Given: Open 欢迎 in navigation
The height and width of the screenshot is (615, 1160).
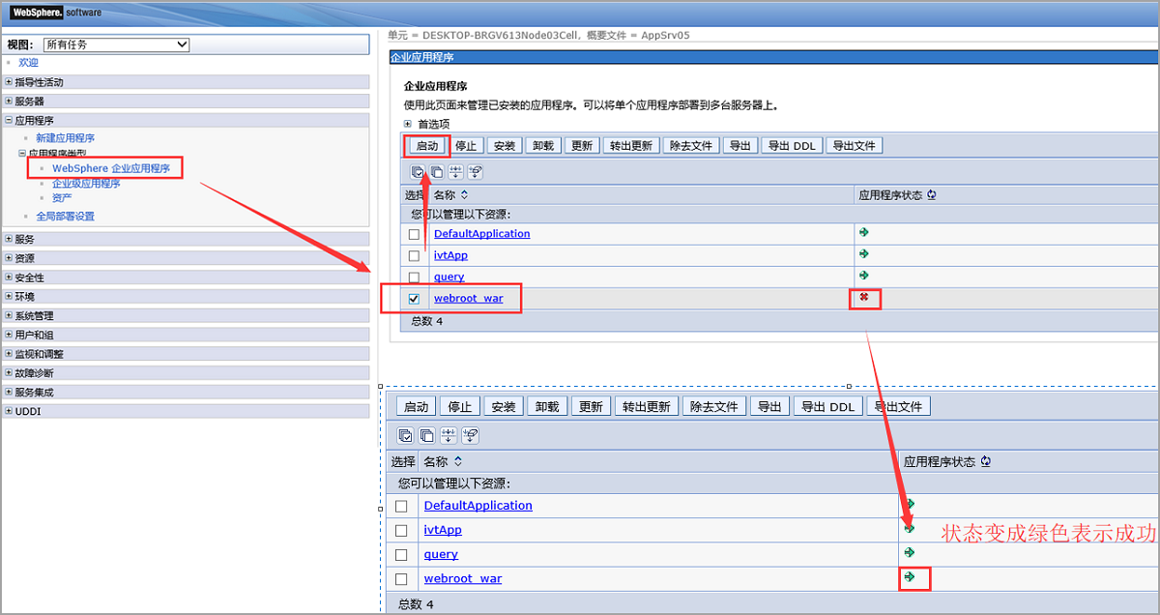Looking at the screenshot, I should 29,62.
